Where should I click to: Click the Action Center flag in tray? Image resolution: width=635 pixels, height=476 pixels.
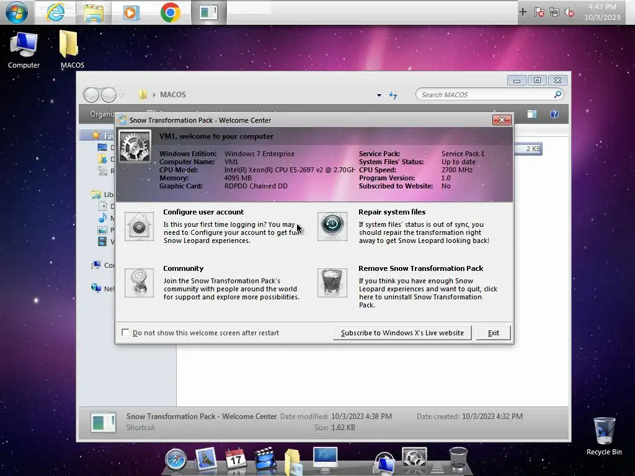pos(539,12)
